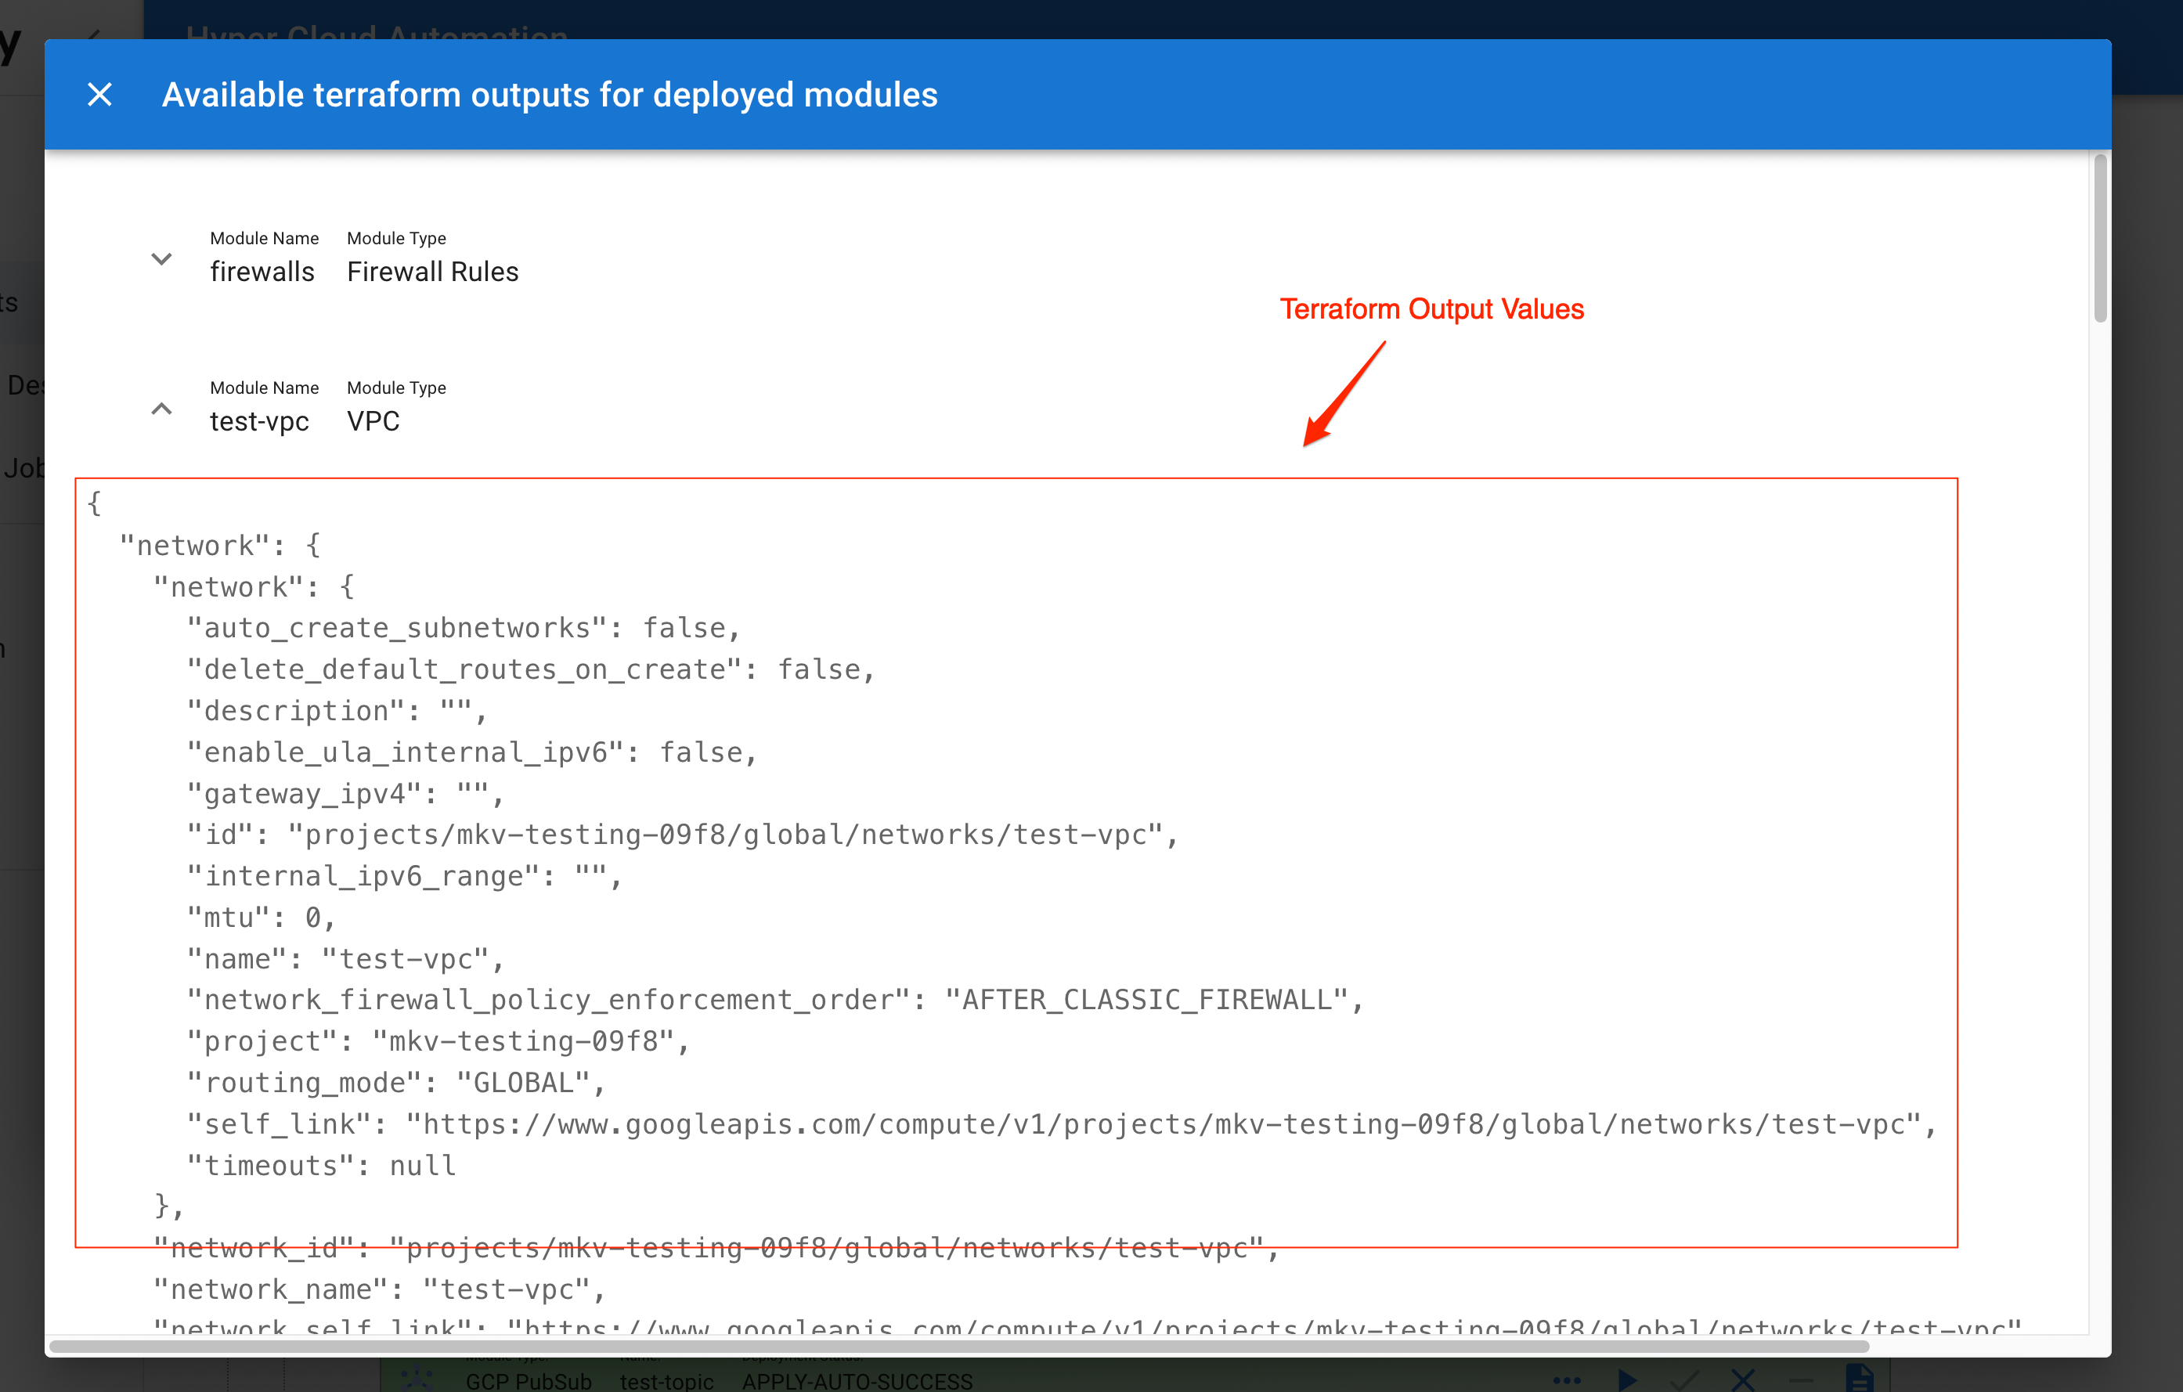The height and width of the screenshot is (1392, 2183).
Task: Open the more options ellipsis menu
Action: point(1567,1379)
